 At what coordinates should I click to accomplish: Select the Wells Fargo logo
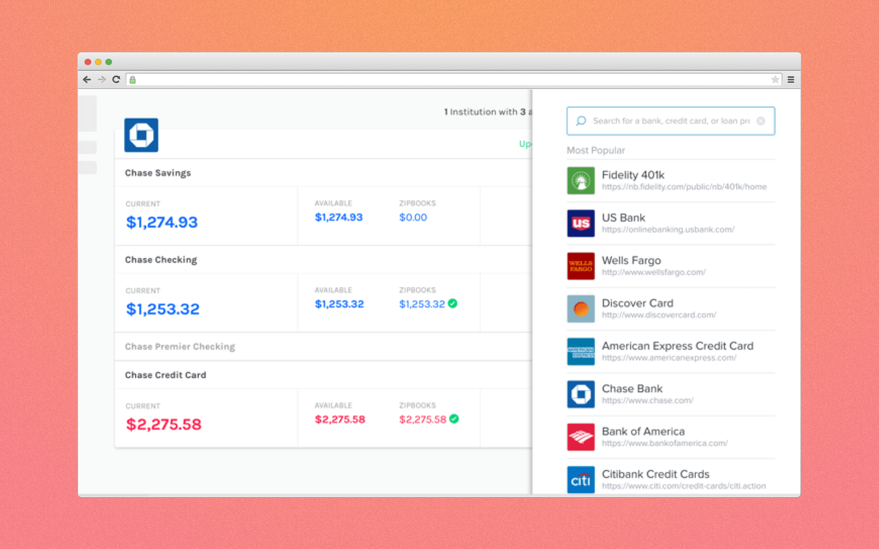click(x=581, y=266)
